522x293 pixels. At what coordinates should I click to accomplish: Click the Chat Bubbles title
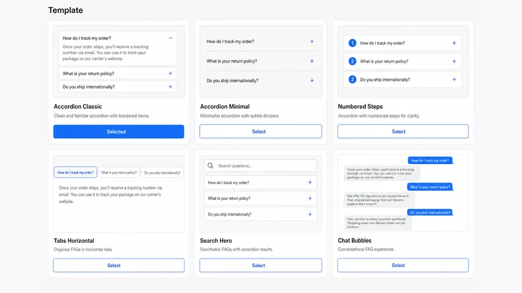[354, 240]
